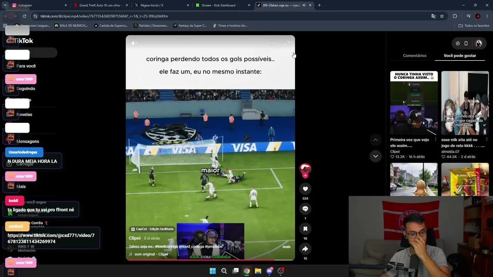Switch to the Comentários tab
This screenshot has height=277, width=493.
coord(414,55)
